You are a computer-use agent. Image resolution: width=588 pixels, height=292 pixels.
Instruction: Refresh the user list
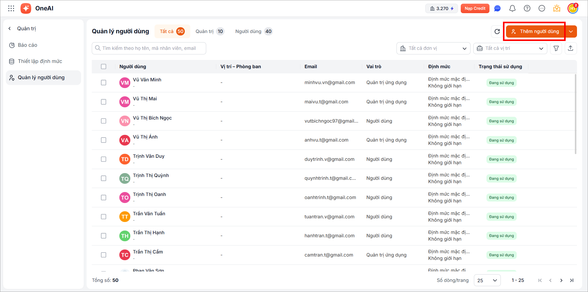(x=497, y=31)
